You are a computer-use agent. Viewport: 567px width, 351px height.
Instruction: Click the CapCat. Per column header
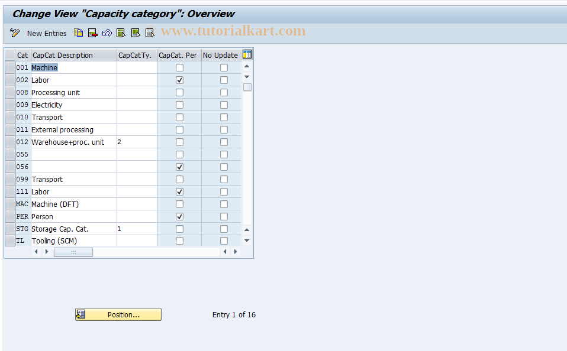[179, 56]
